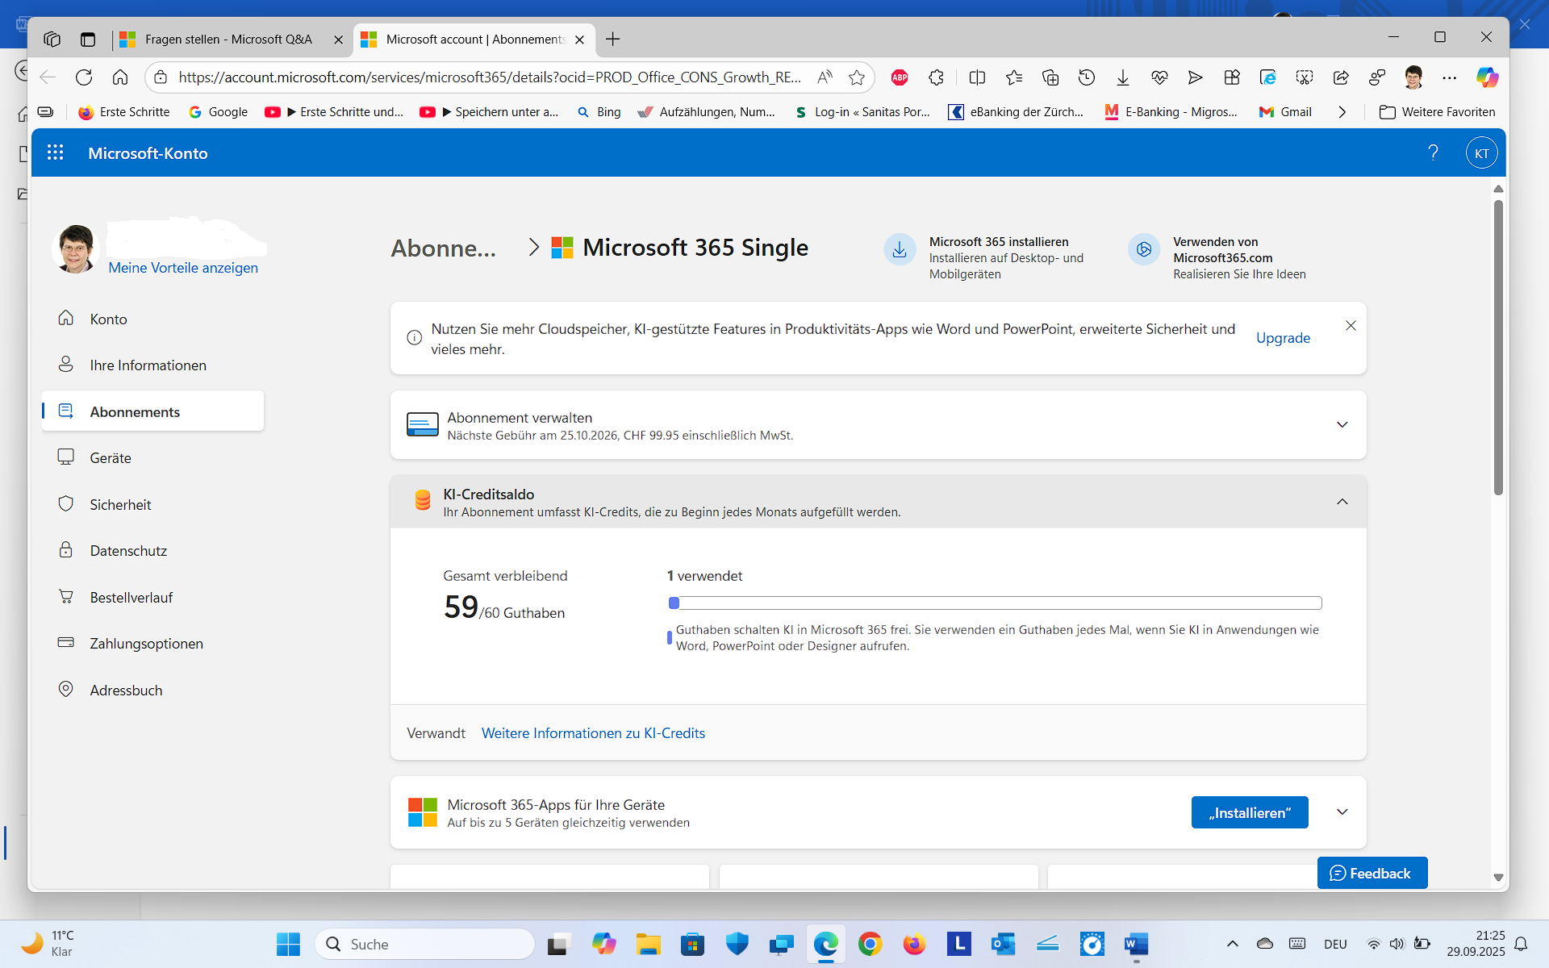Launch Firefox from the taskbar
The height and width of the screenshot is (968, 1549).
pyautogui.click(x=915, y=944)
